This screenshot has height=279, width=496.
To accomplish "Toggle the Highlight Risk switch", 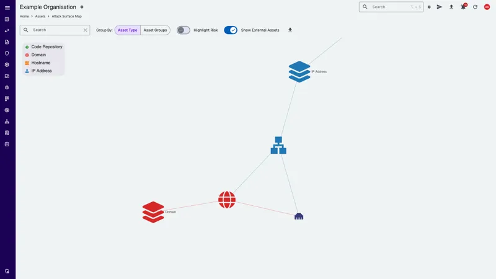I will [184, 30].
